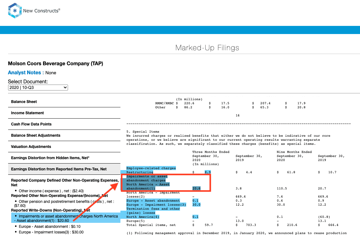
Task: Click RMMC/RMBC value 220.6
Action: (x=189, y=103)
